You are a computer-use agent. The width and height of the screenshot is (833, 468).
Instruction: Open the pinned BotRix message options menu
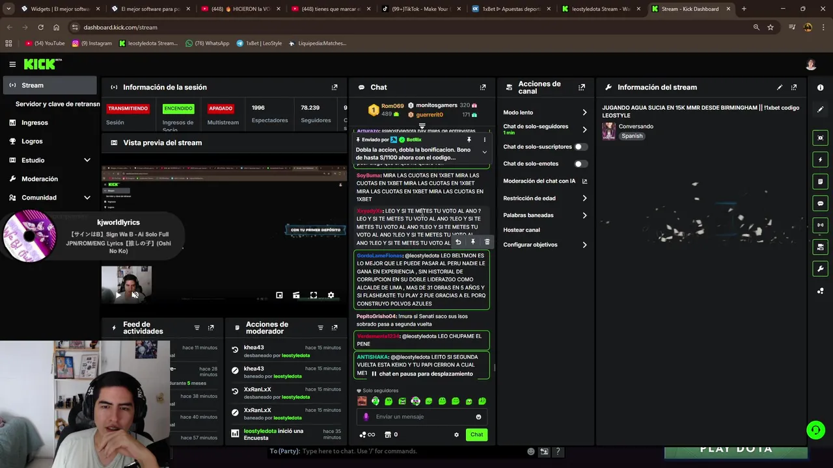coord(484,140)
